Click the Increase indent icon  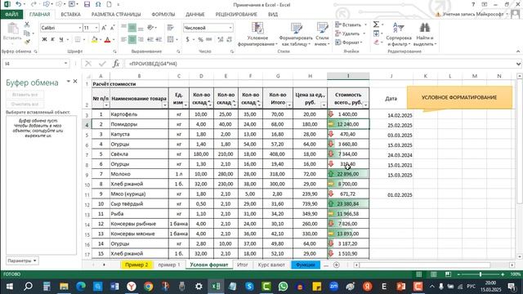coord(159,40)
